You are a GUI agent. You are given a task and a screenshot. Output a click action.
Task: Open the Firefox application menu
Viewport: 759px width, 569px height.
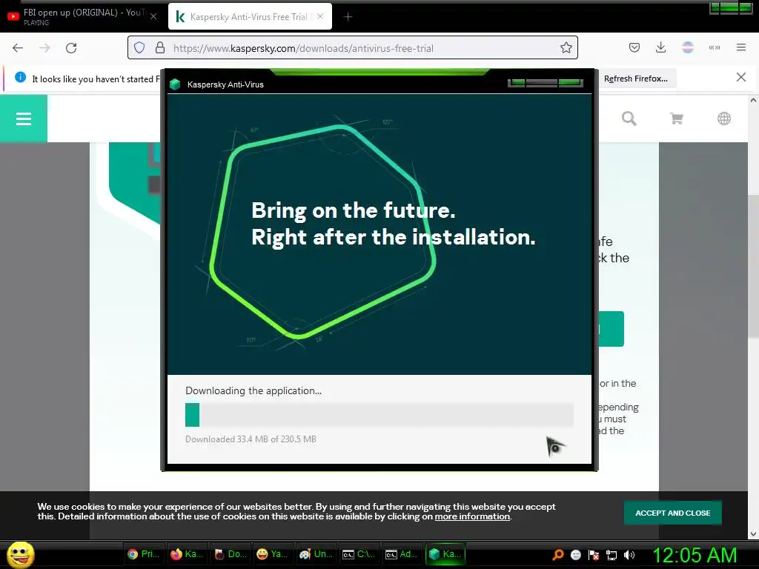[x=740, y=47]
